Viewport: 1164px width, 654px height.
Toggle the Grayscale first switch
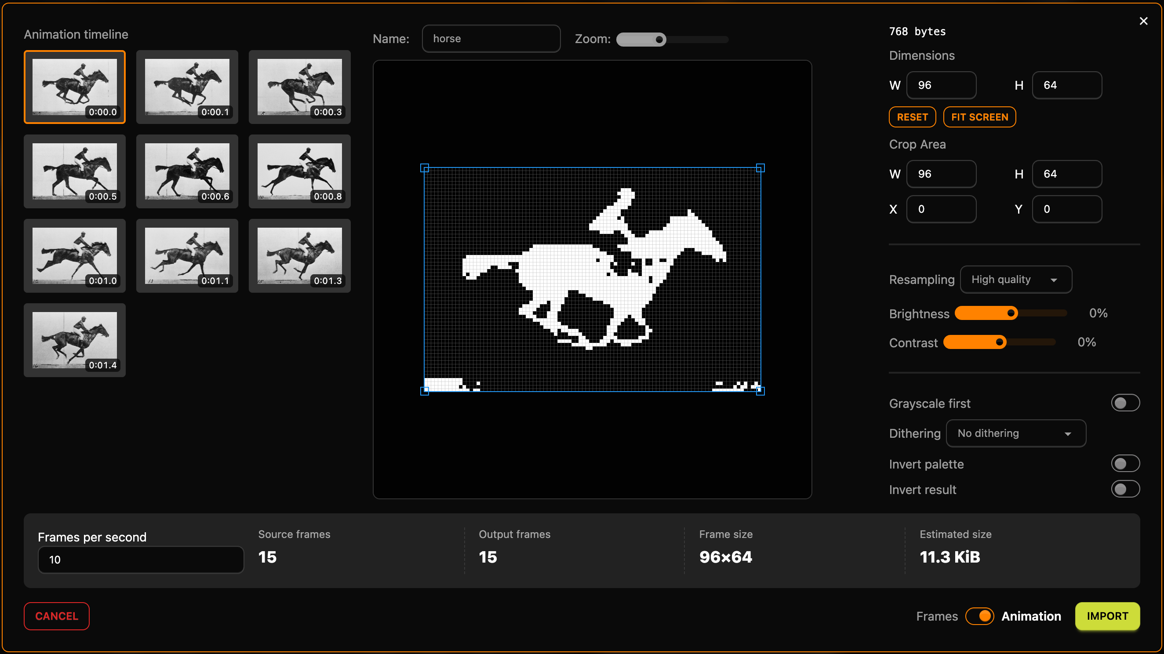click(x=1125, y=403)
